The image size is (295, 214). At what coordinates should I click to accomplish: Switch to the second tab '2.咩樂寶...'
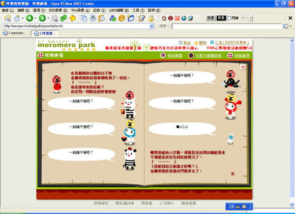click(x=45, y=33)
